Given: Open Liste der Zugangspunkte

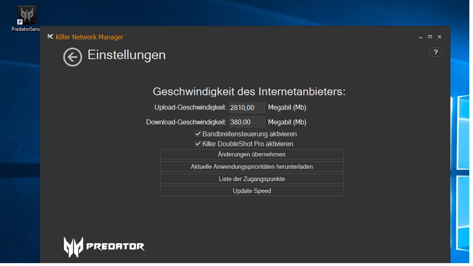Looking at the screenshot, I should (x=252, y=179).
